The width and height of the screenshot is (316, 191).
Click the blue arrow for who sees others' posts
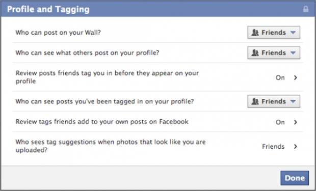point(293,53)
